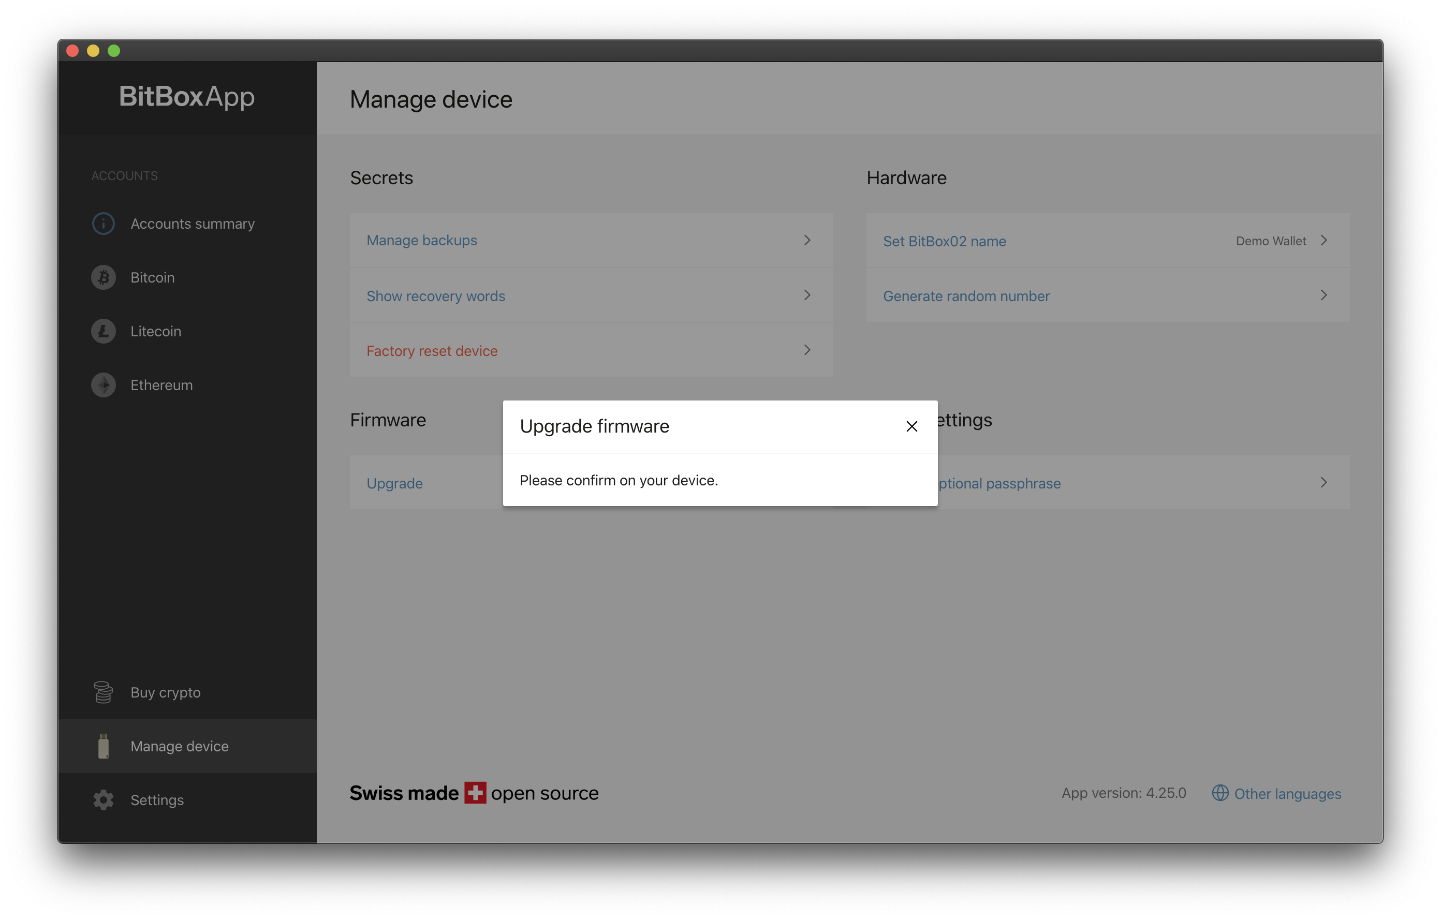Expand chevron on Generate random number row
Screen dimensions: 1441x920
coord(1324,295)
